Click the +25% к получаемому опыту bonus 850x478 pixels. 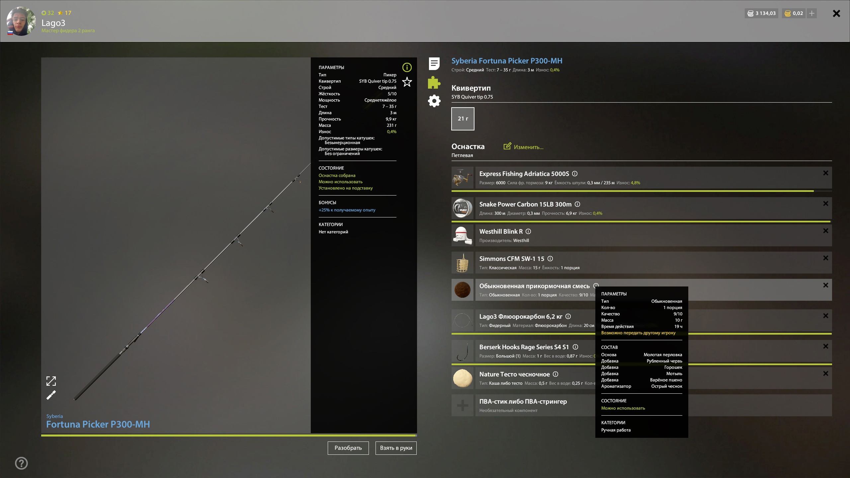[347, 210]
